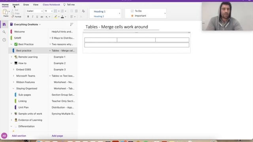Image resolution: width=253 pixels, height=142 pixels.
Task: Open the View ribbon tab
Action: coord(36,5)
